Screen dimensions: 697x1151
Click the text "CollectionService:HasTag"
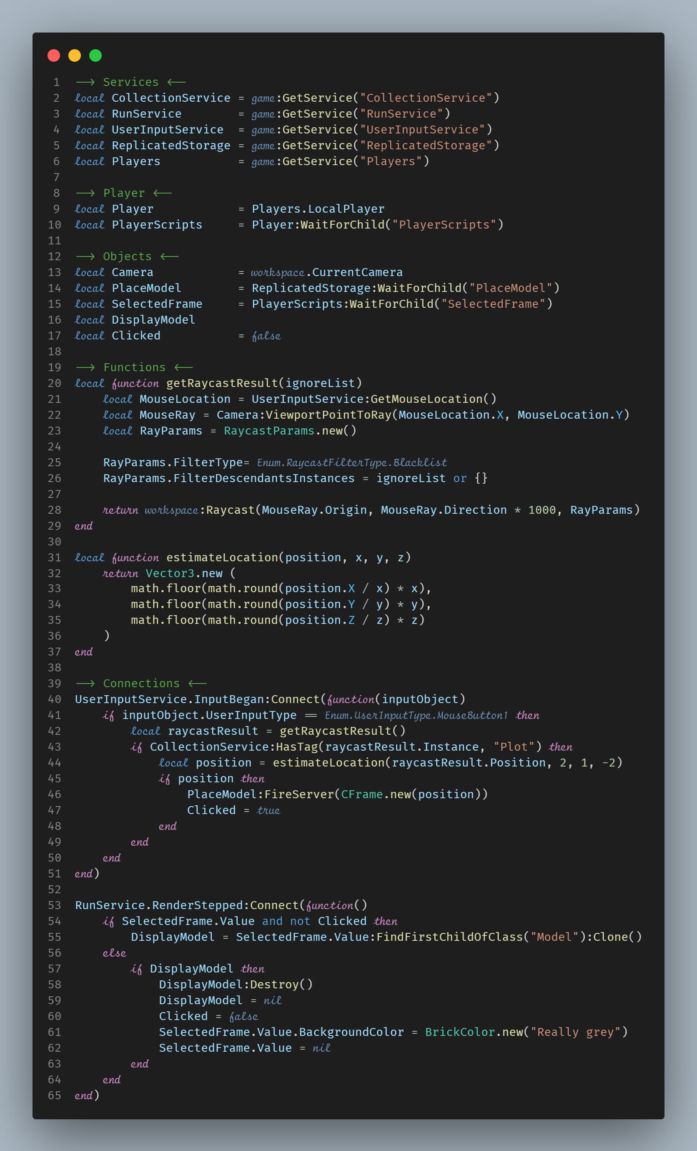tap(233, 747)
